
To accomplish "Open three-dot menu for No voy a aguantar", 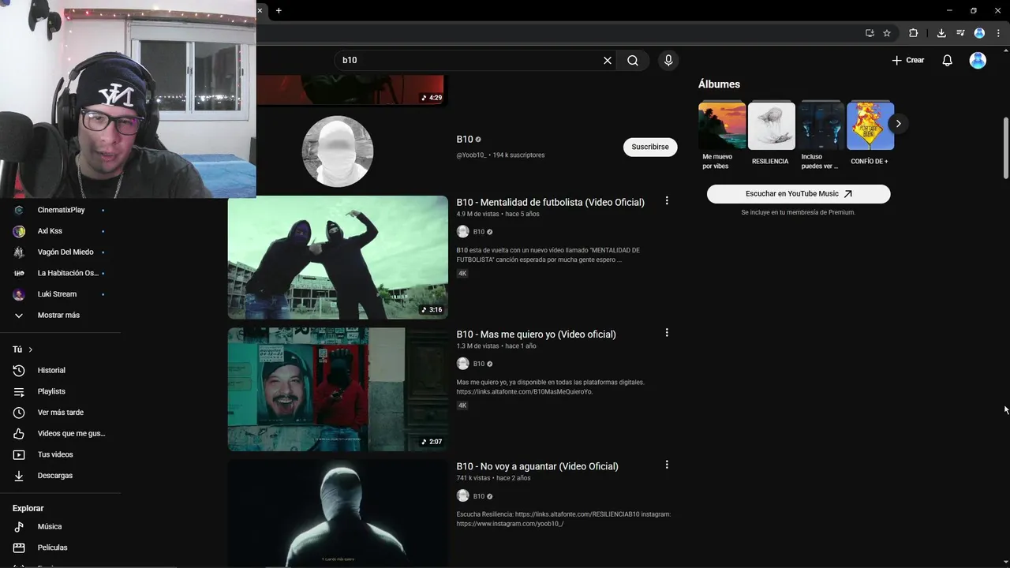I will [667, 465].
